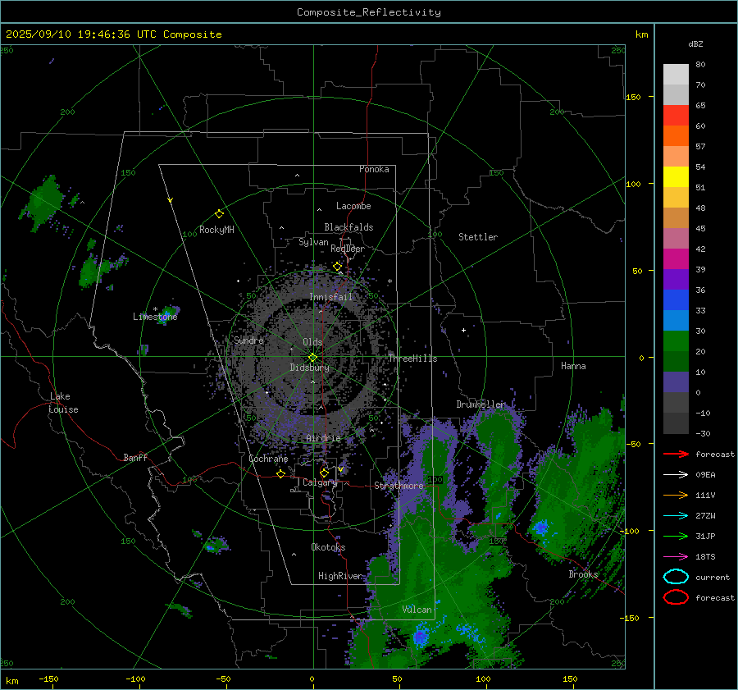The width and height of the screenshot is (738, 690).
Task: Click the Blackfalds city label
Action: [x=348, y=227]
